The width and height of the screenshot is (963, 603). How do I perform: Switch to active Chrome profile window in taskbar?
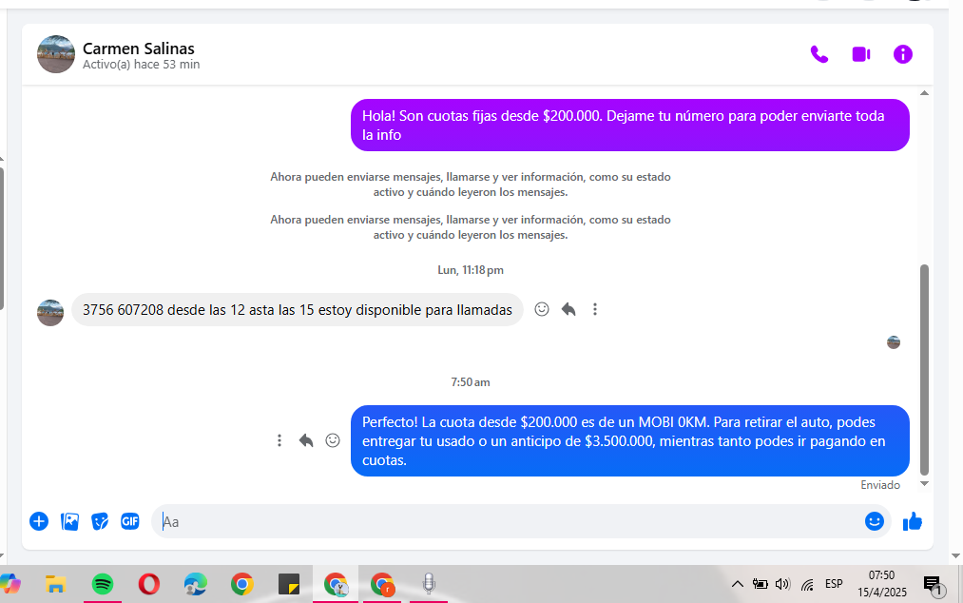point(336,584)
